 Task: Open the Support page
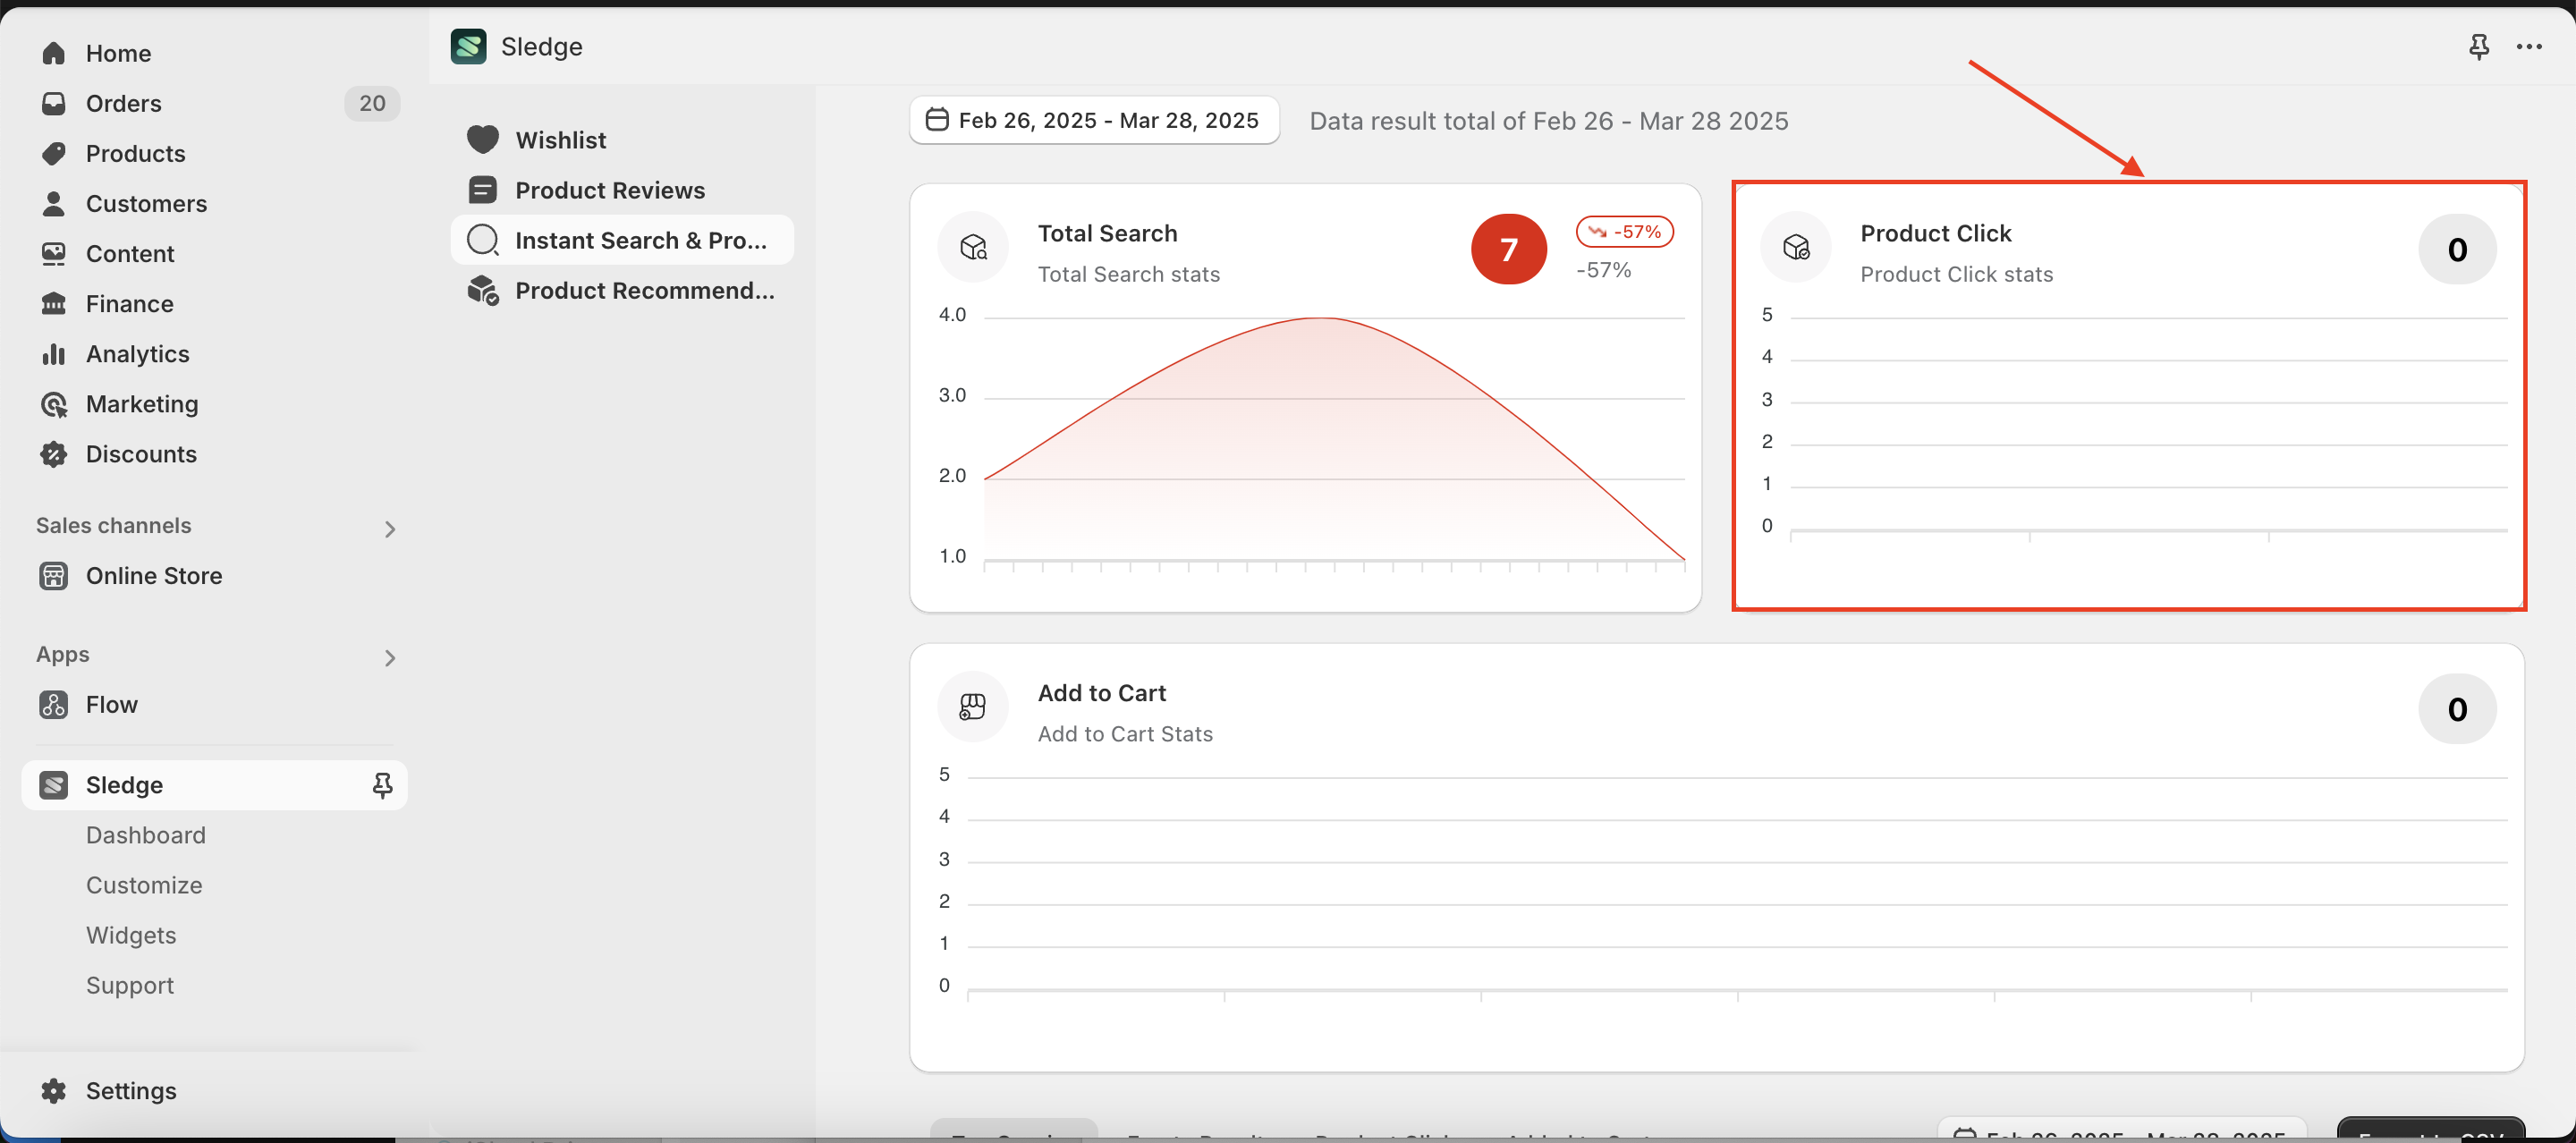tap(130, 985)
